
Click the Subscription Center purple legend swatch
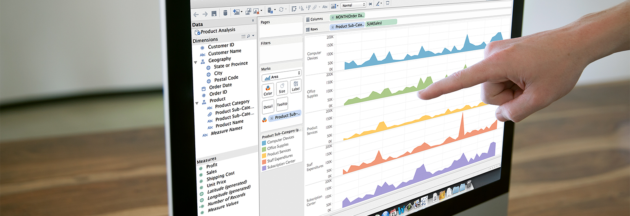click(264, 168)
